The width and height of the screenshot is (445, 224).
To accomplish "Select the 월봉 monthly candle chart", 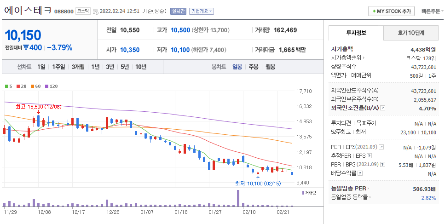I will (x=270, y=67).
